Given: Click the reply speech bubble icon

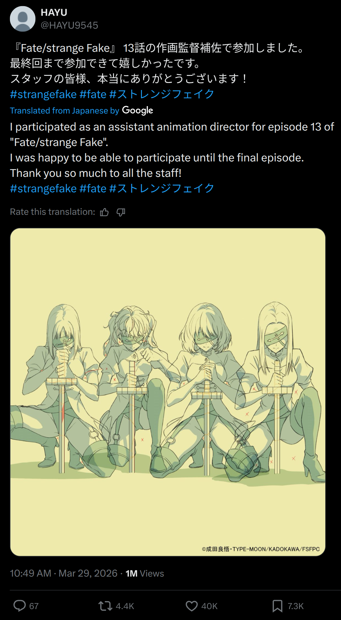Looking at the screenshot, I should (x=20, y=606).
